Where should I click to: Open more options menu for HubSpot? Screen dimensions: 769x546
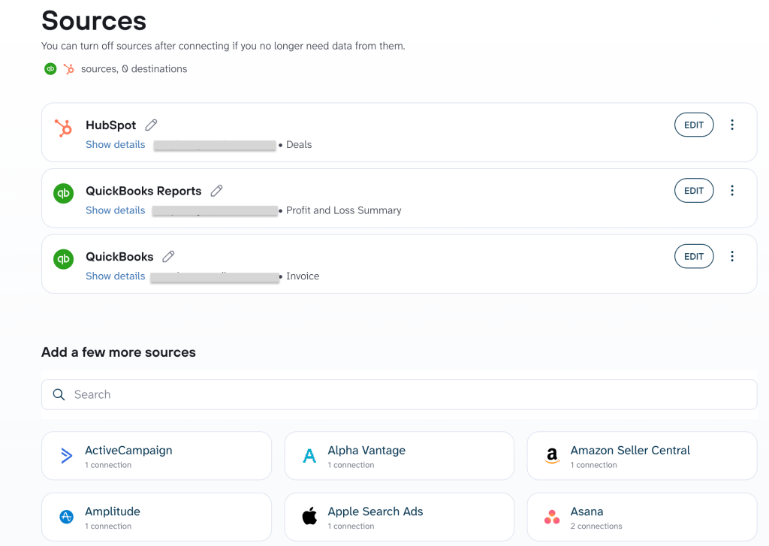pos(732,125)
